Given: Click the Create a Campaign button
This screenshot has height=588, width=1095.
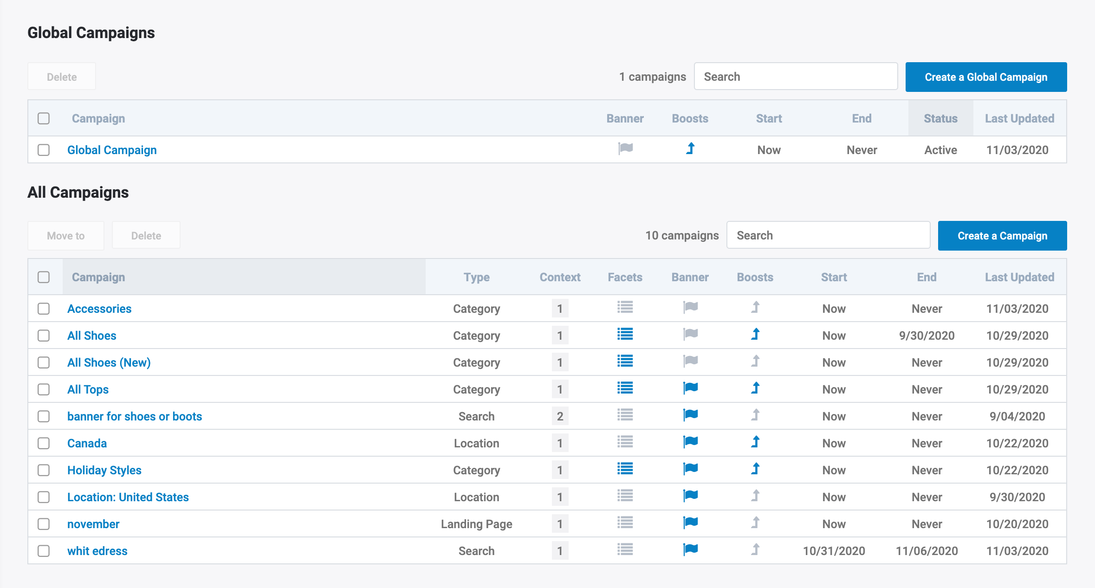Looking at the screenshot, I should coord(1002,236).
